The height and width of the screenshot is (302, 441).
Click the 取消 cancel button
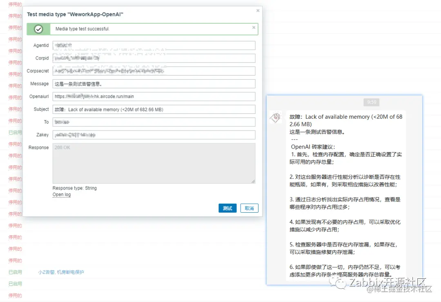[x=249, y=208]
